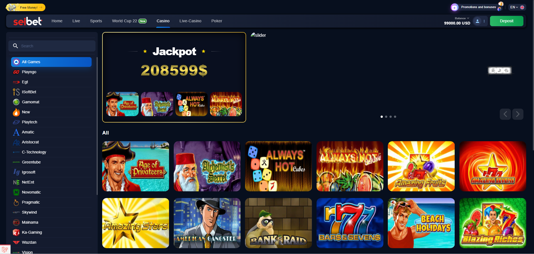Click the Free Money! banner link
This screenshot has width=534, height=254.
click(x=26, y=8)
